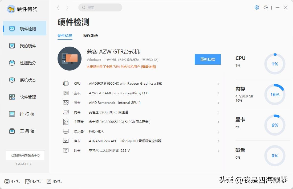Expand the 主硬盘 row chevron
This screenshot has height=189, width=293.
[x=218, y=122]
